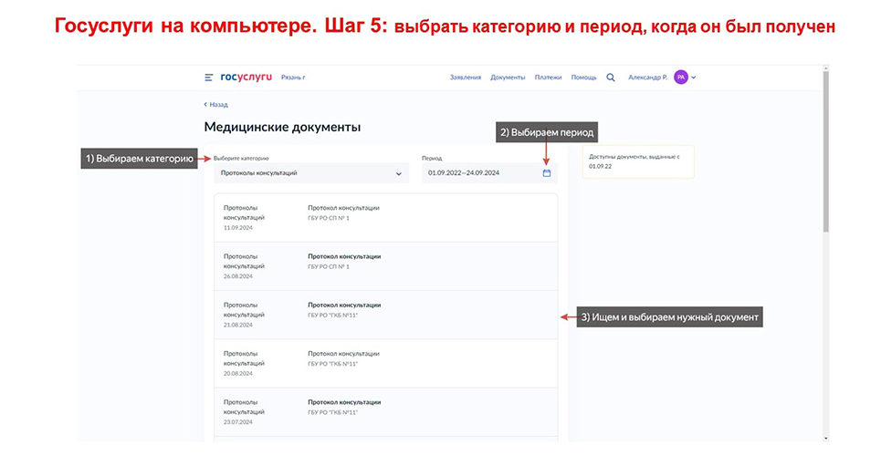Open Помощь in top navigation
Image resolution: width=881 pixels, height=456 pixels.
[x=583, y=78]
